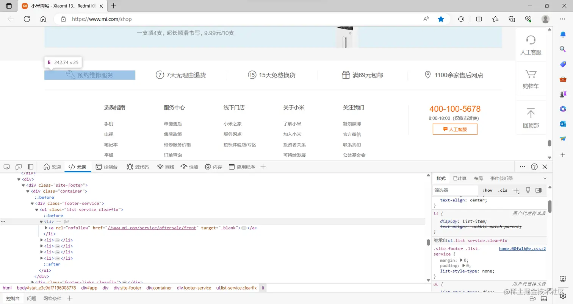The height and width of the screenshot is (304, 573).
Task: Expand the padding property triangle
Action: point(464,266)
